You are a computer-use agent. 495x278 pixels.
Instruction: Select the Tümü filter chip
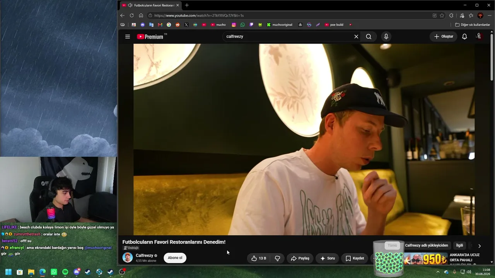click(392, 246)
